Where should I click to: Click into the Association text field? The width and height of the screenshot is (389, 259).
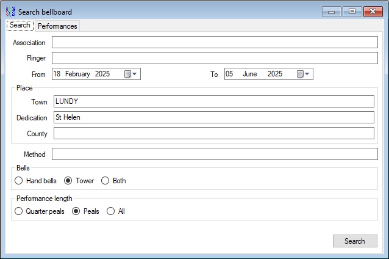point(214,42)
